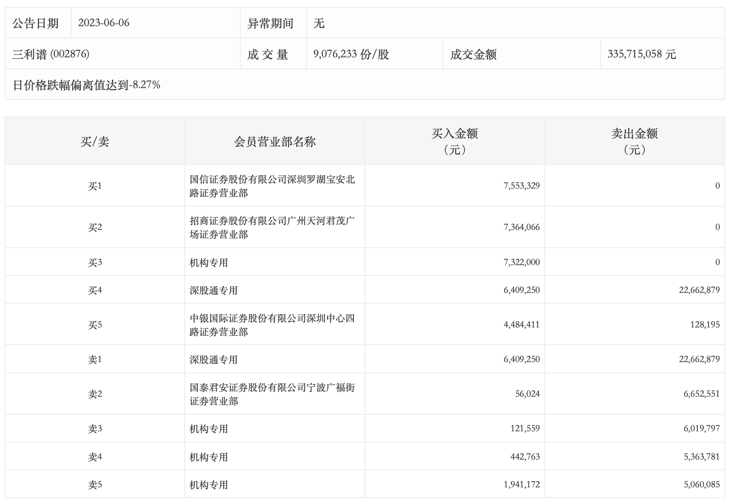Select buy amount 7,553,329

pos(521,186)
